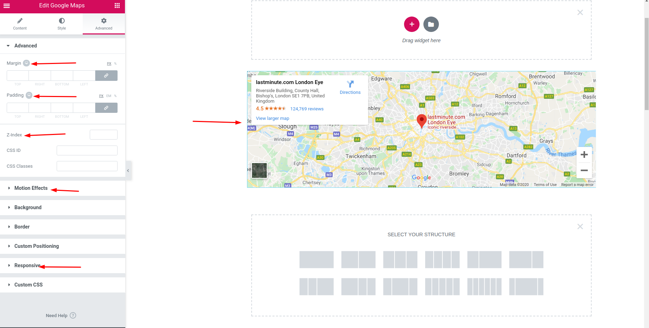Click the Google logo on the map
The width and height of the screenshot is (649, 328).
coord(421,178)
